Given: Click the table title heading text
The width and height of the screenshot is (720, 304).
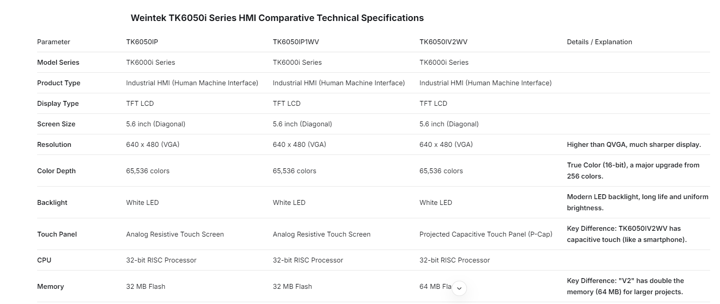Looking at the screenshot, I should (x=277, y=18).
